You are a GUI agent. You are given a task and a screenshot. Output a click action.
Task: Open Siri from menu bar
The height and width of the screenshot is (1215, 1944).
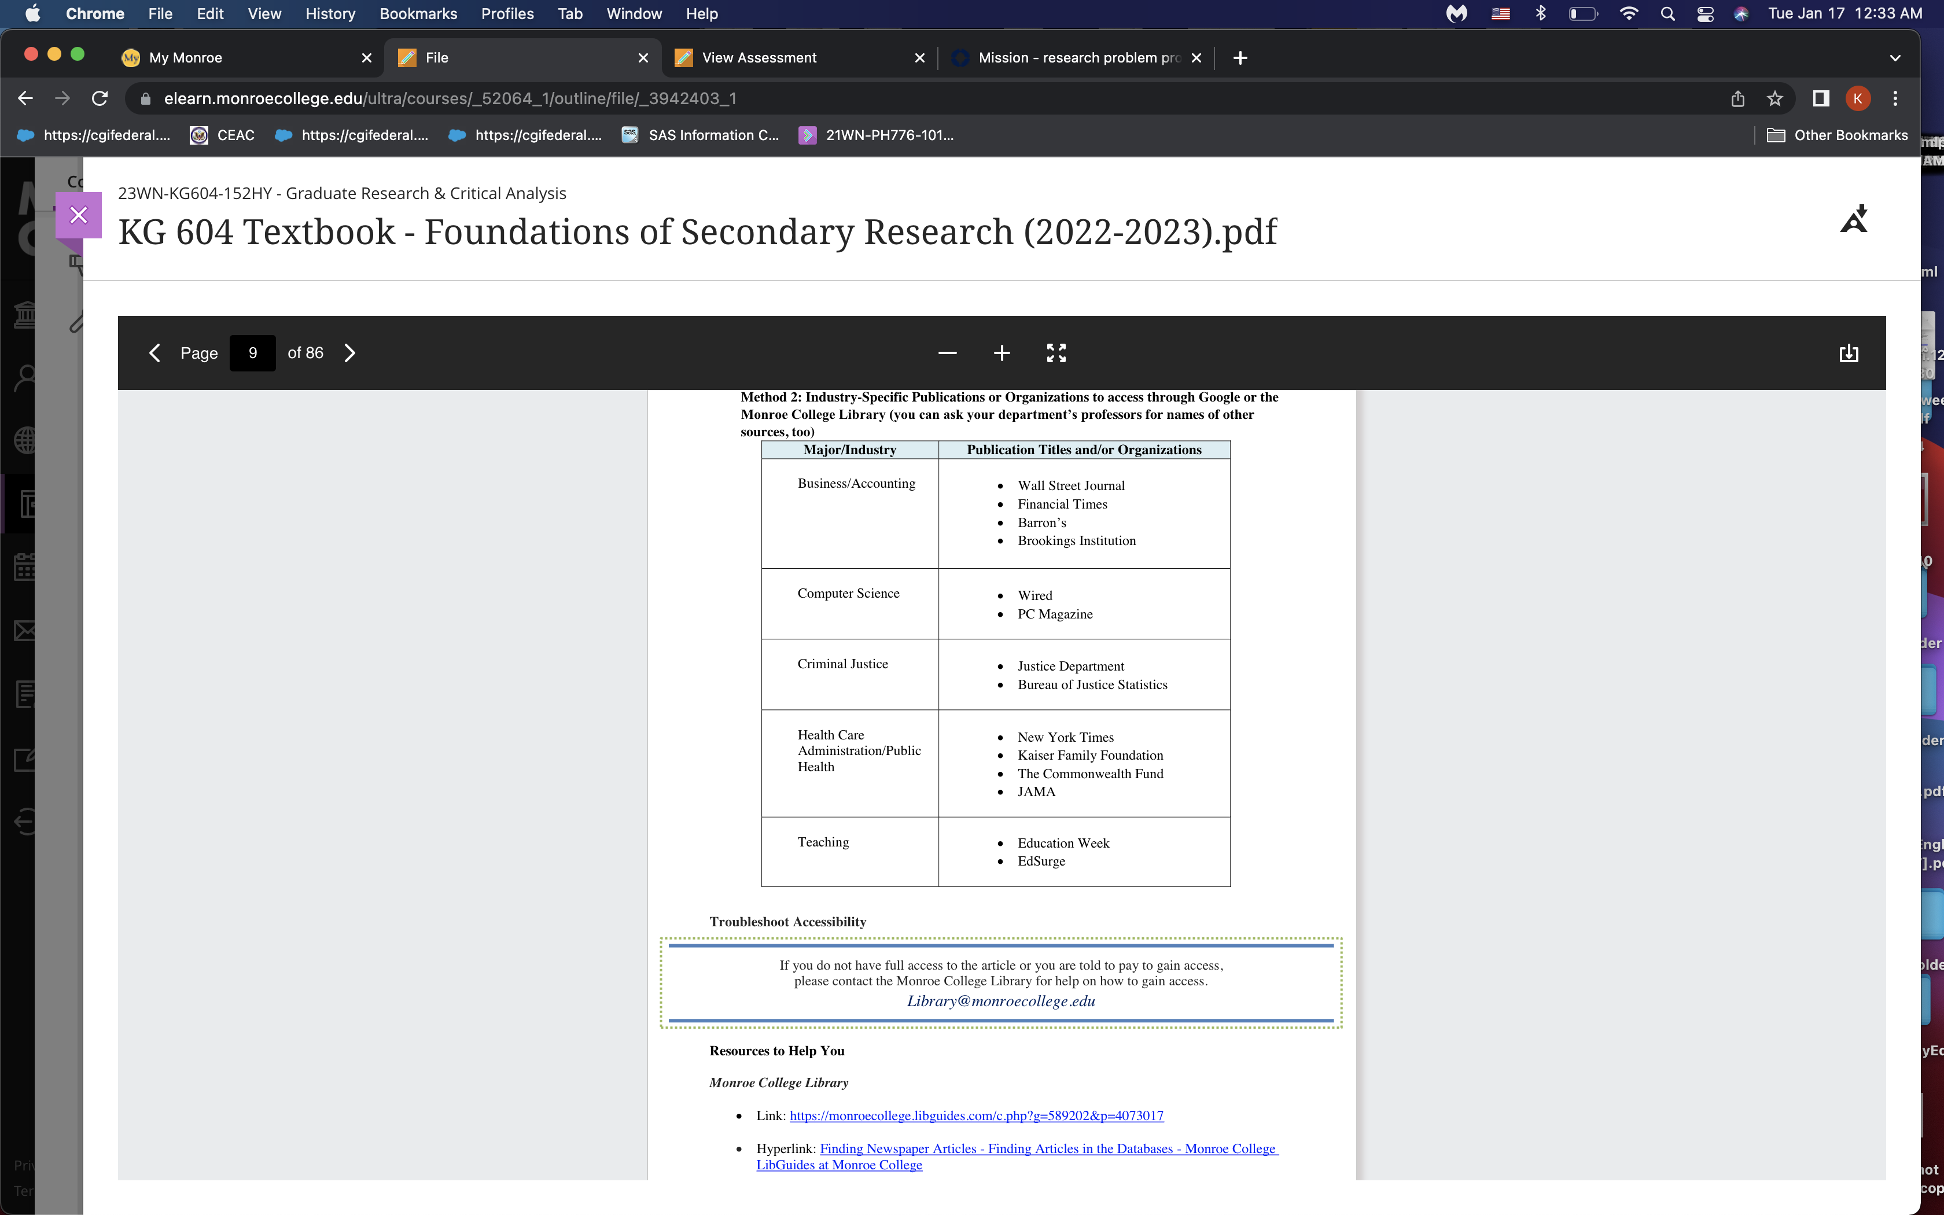tap(1741, 14)
